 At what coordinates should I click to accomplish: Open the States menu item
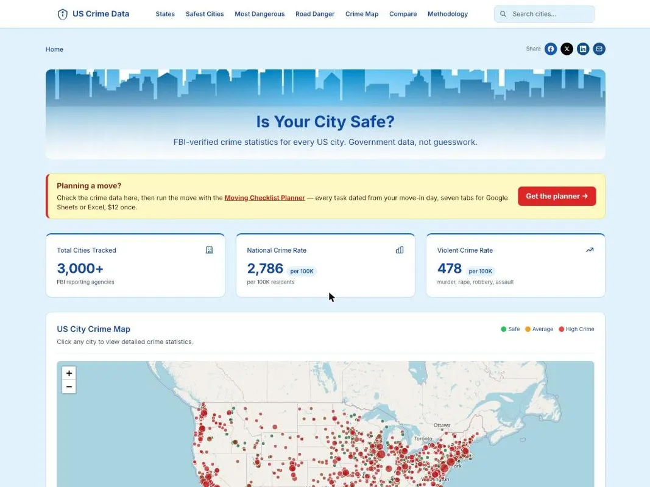[165, 14]
